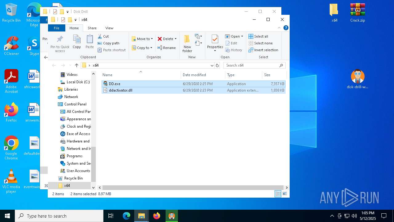
Task: Open the File tab
Action: [57, 28]
